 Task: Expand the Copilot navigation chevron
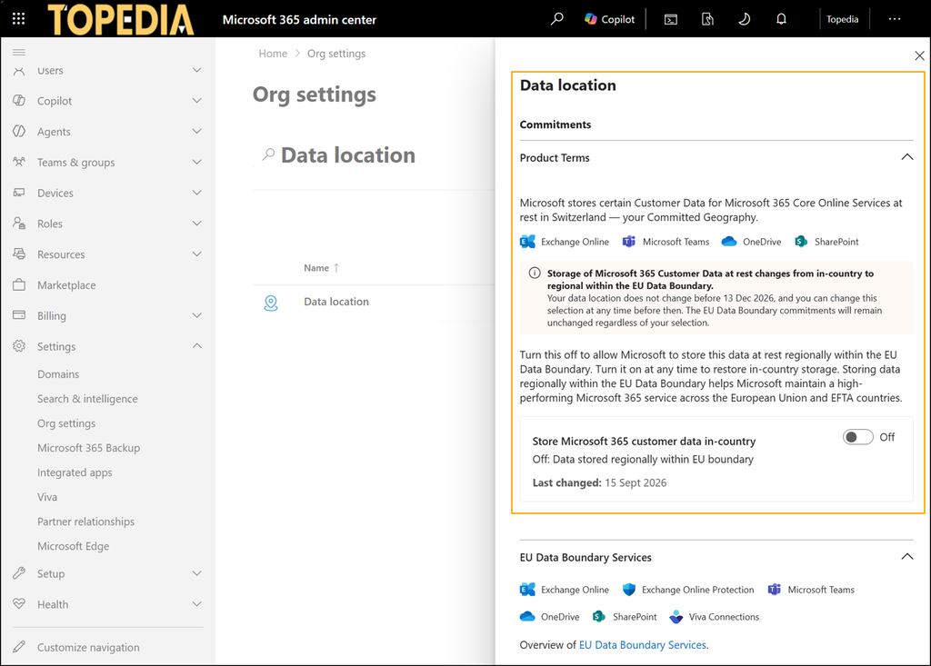click(x=196, y=100)
